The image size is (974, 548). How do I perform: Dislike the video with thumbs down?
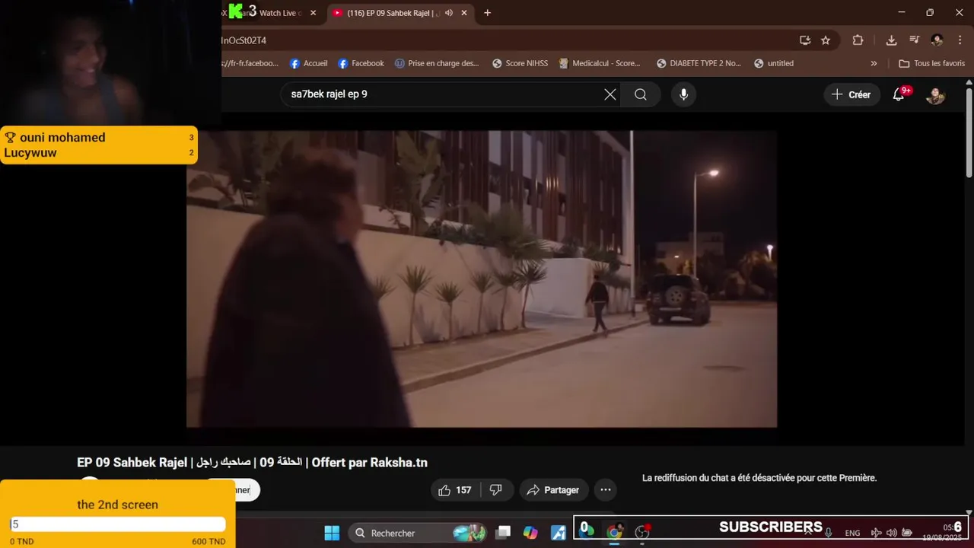[x=496, y=490]
